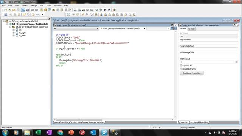Enable the FreeDBLibraries checkbox
The height and width of the screenshot is (136, 242).
coord(181,69)
